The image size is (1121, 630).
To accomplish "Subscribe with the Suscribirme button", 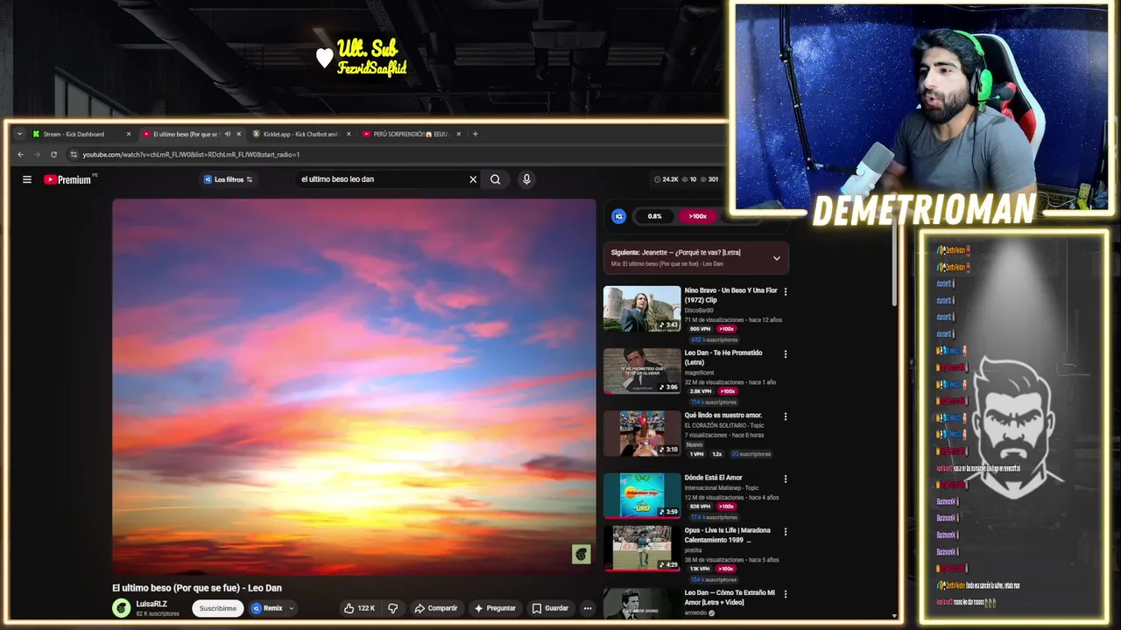I will click(217, 608).
